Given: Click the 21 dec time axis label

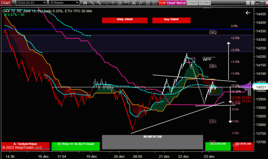Looking at the screenshot, I should 164,156.
